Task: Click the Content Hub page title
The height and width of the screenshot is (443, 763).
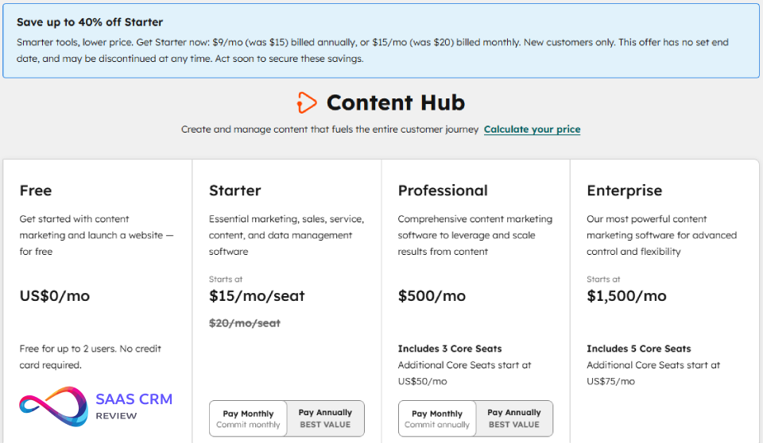Action: click(395, 102)
